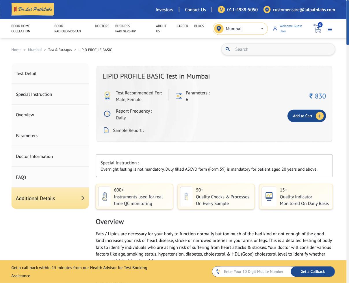Click the cart count badge showing 0
The height and width of the screenshot is (283, 349).
[320, 25]
